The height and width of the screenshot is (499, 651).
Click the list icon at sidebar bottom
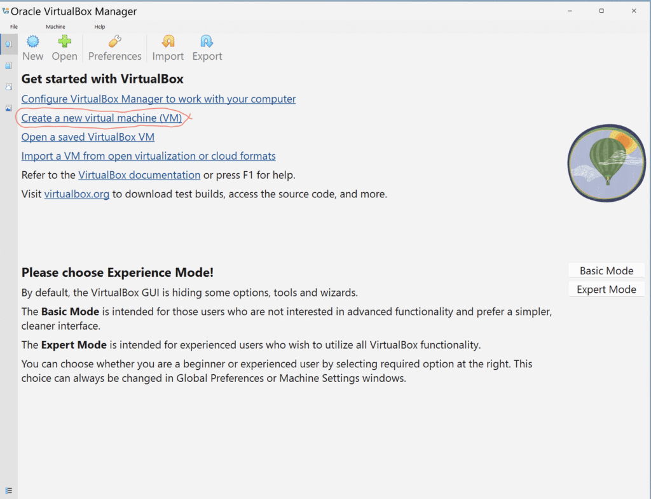(8, 491)
